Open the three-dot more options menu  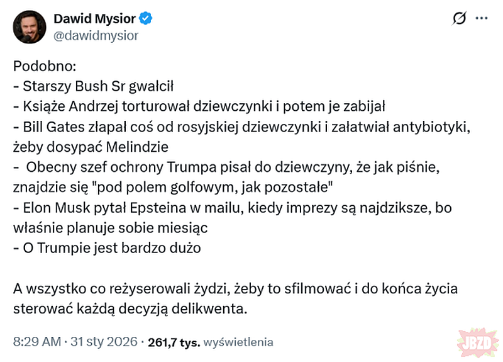pos(482,19)
